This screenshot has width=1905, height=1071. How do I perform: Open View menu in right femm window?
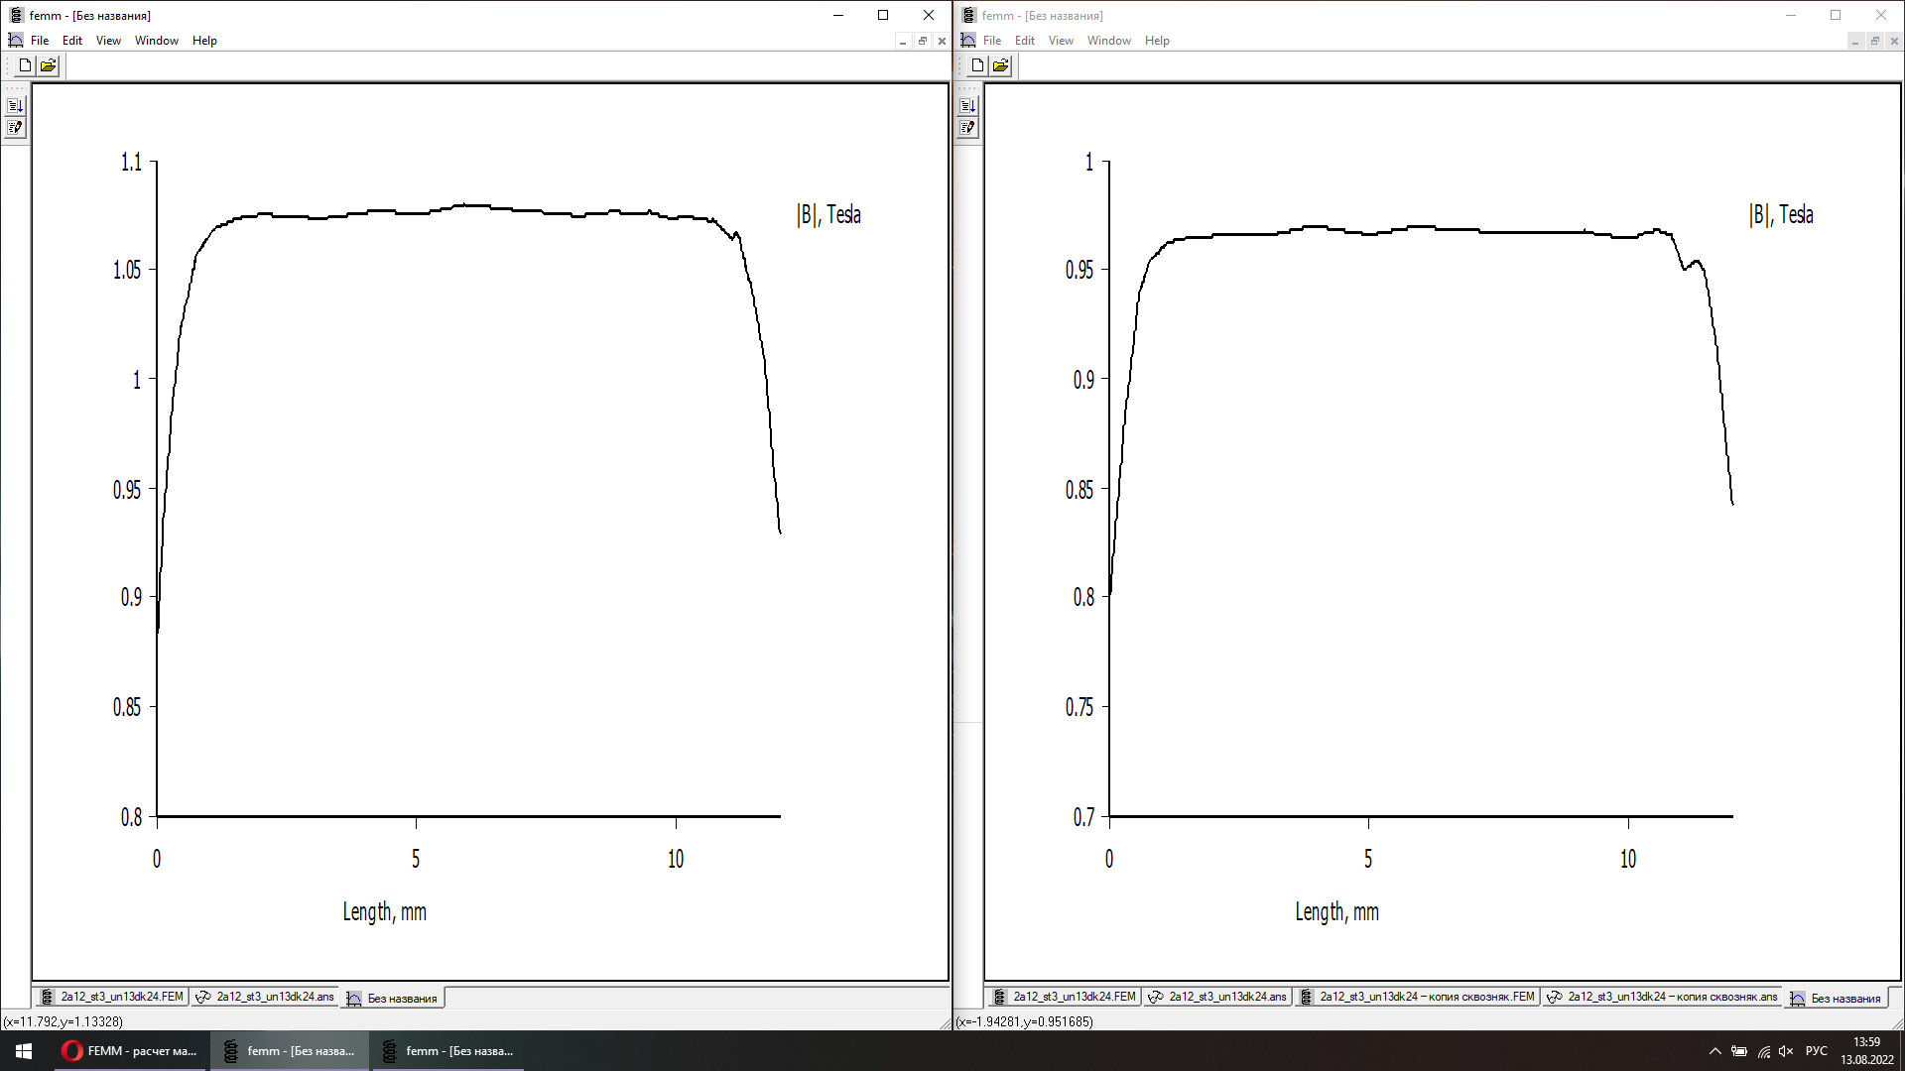pos(1061,41)
